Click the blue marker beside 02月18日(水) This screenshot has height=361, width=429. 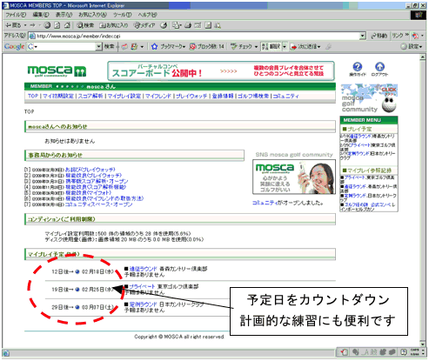77,271
